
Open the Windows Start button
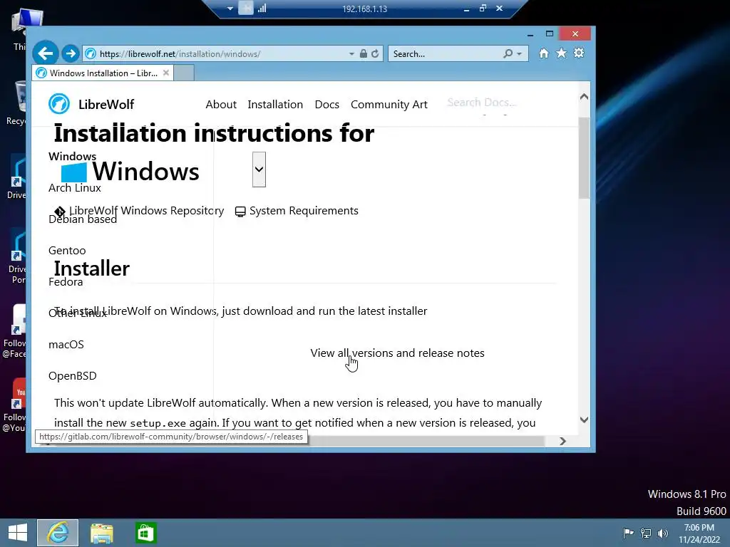(18, 533)
